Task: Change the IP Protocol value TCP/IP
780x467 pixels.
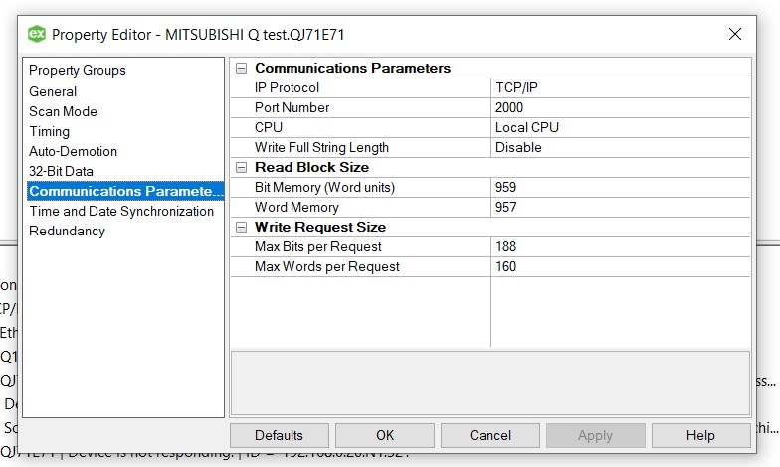Action: [x=619, y=88]
